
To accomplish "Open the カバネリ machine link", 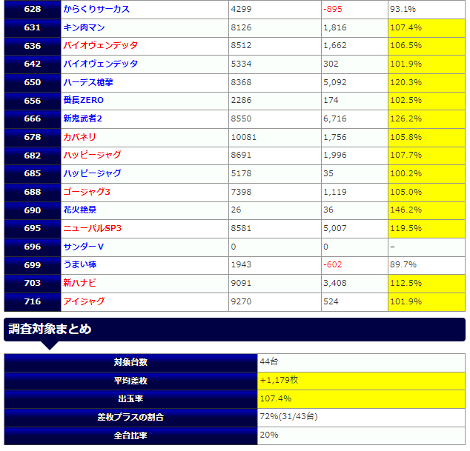I will click(x=80, y=137).
